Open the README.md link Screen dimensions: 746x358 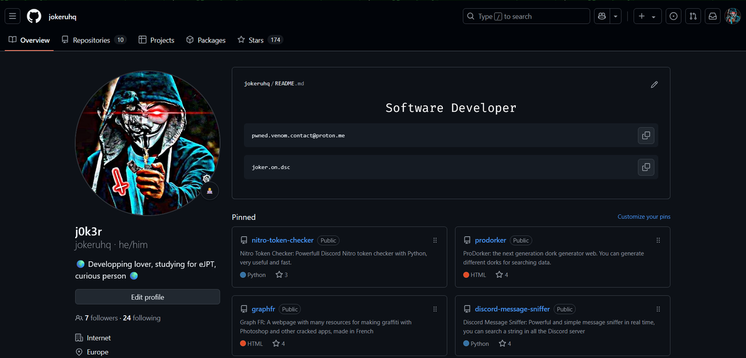point(290,84)
